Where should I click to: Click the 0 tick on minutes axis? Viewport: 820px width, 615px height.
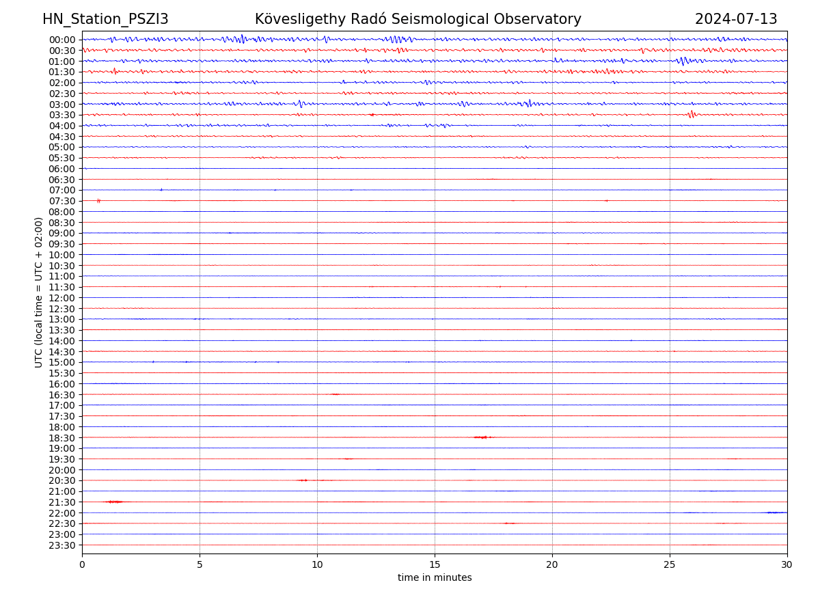(x=82, y=564)
